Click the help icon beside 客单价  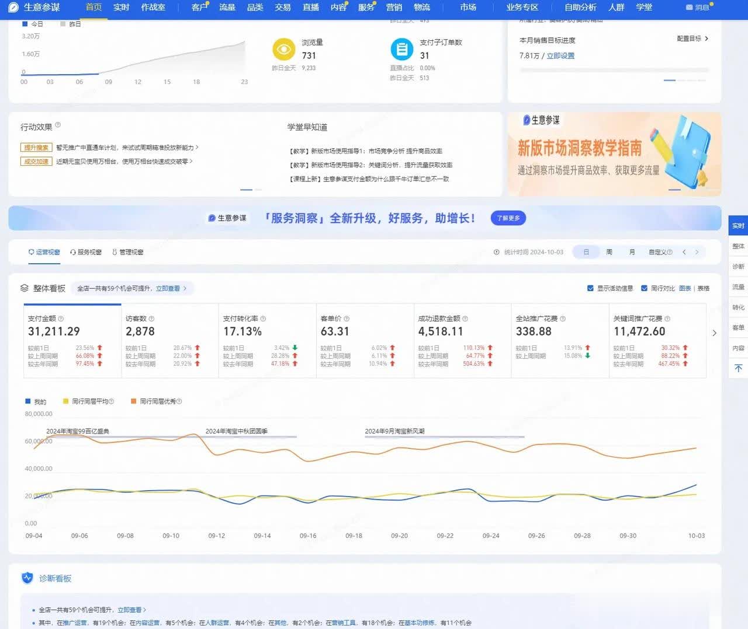(x=347, y=319)
